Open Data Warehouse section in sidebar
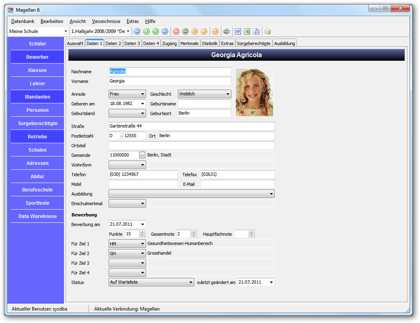The width and height of the screenshot is (420, 323). [x=37, y=216]
